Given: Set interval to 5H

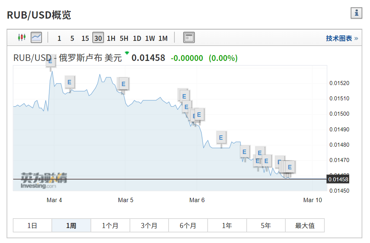Looking at the screenshot, I should tap(124, 38).
